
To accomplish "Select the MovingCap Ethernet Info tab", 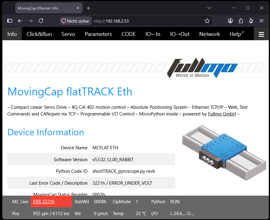I will [x=49, y=8].
